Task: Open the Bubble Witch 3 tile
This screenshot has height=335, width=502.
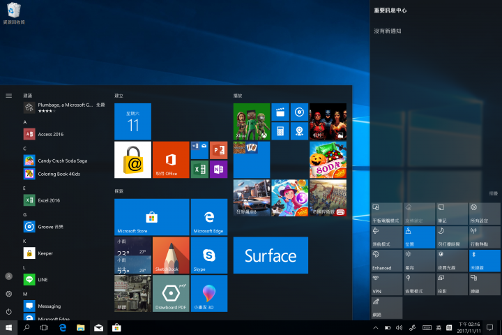Action: coord(290,198)
